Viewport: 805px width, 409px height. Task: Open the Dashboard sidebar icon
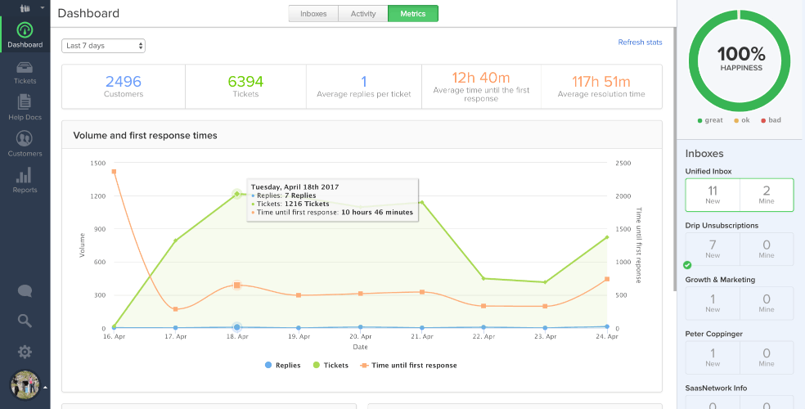coord(25,31)
